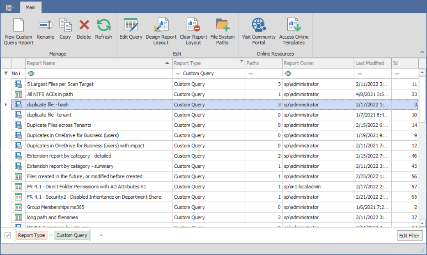The width and height of the screenshot is (427, 255).
Task: Click the Edit Filter button
Action: 411,235
